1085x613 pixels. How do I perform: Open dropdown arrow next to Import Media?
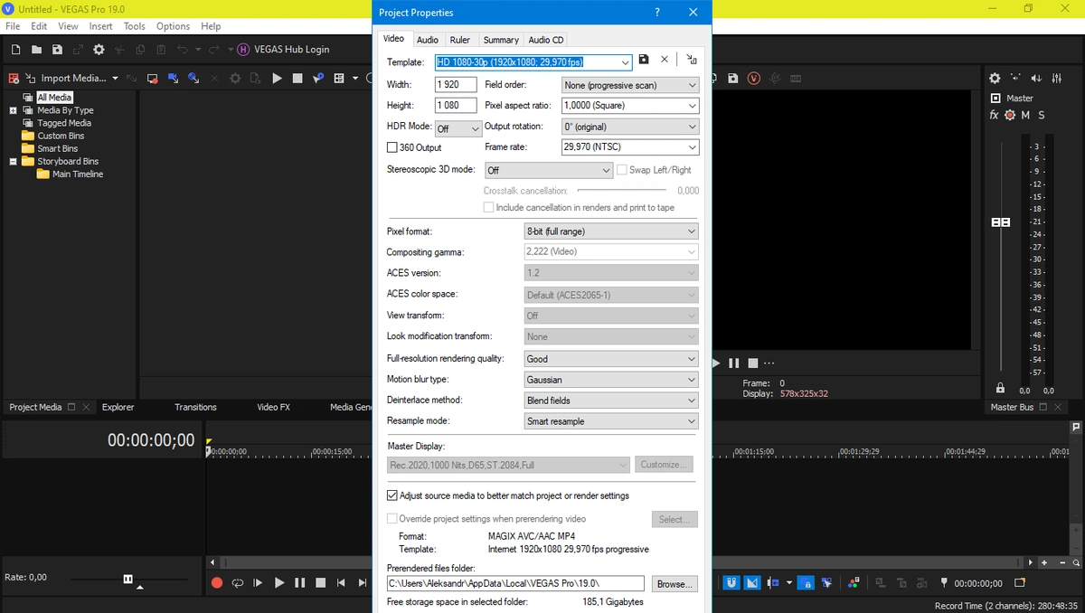114,79
